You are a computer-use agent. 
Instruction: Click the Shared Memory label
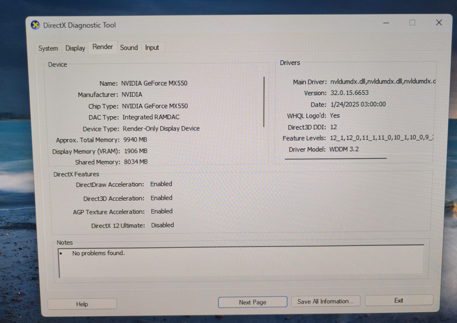click(98, 162)
